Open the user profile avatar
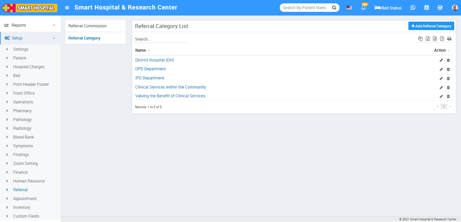Image resolution: width=461 pixels, height=222 pixels. pyautogui.click(x=455, y=8)
